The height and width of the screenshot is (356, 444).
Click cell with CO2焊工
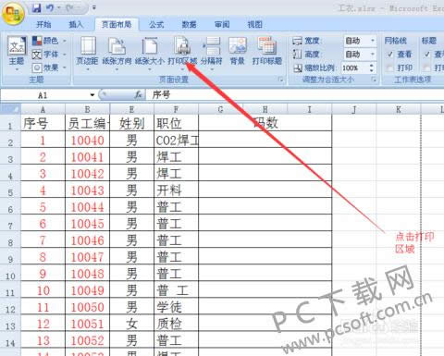pos(176,141)
